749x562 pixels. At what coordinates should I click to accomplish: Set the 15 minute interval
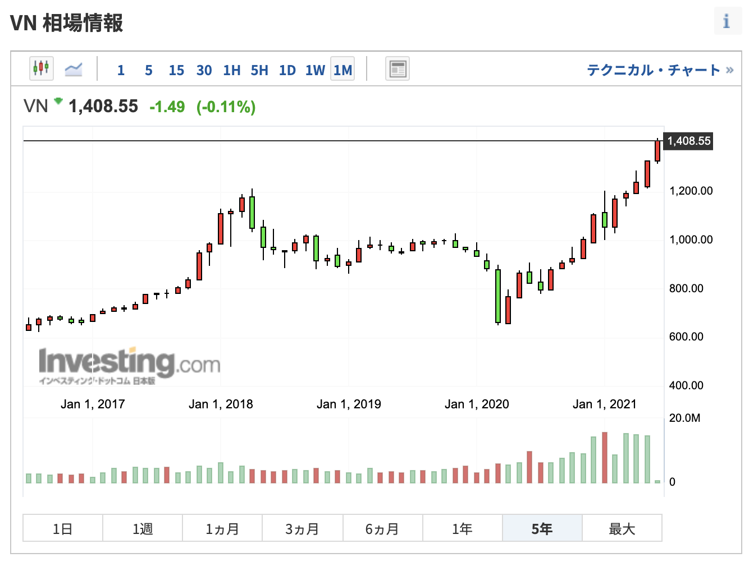click(x=176, y=70)
